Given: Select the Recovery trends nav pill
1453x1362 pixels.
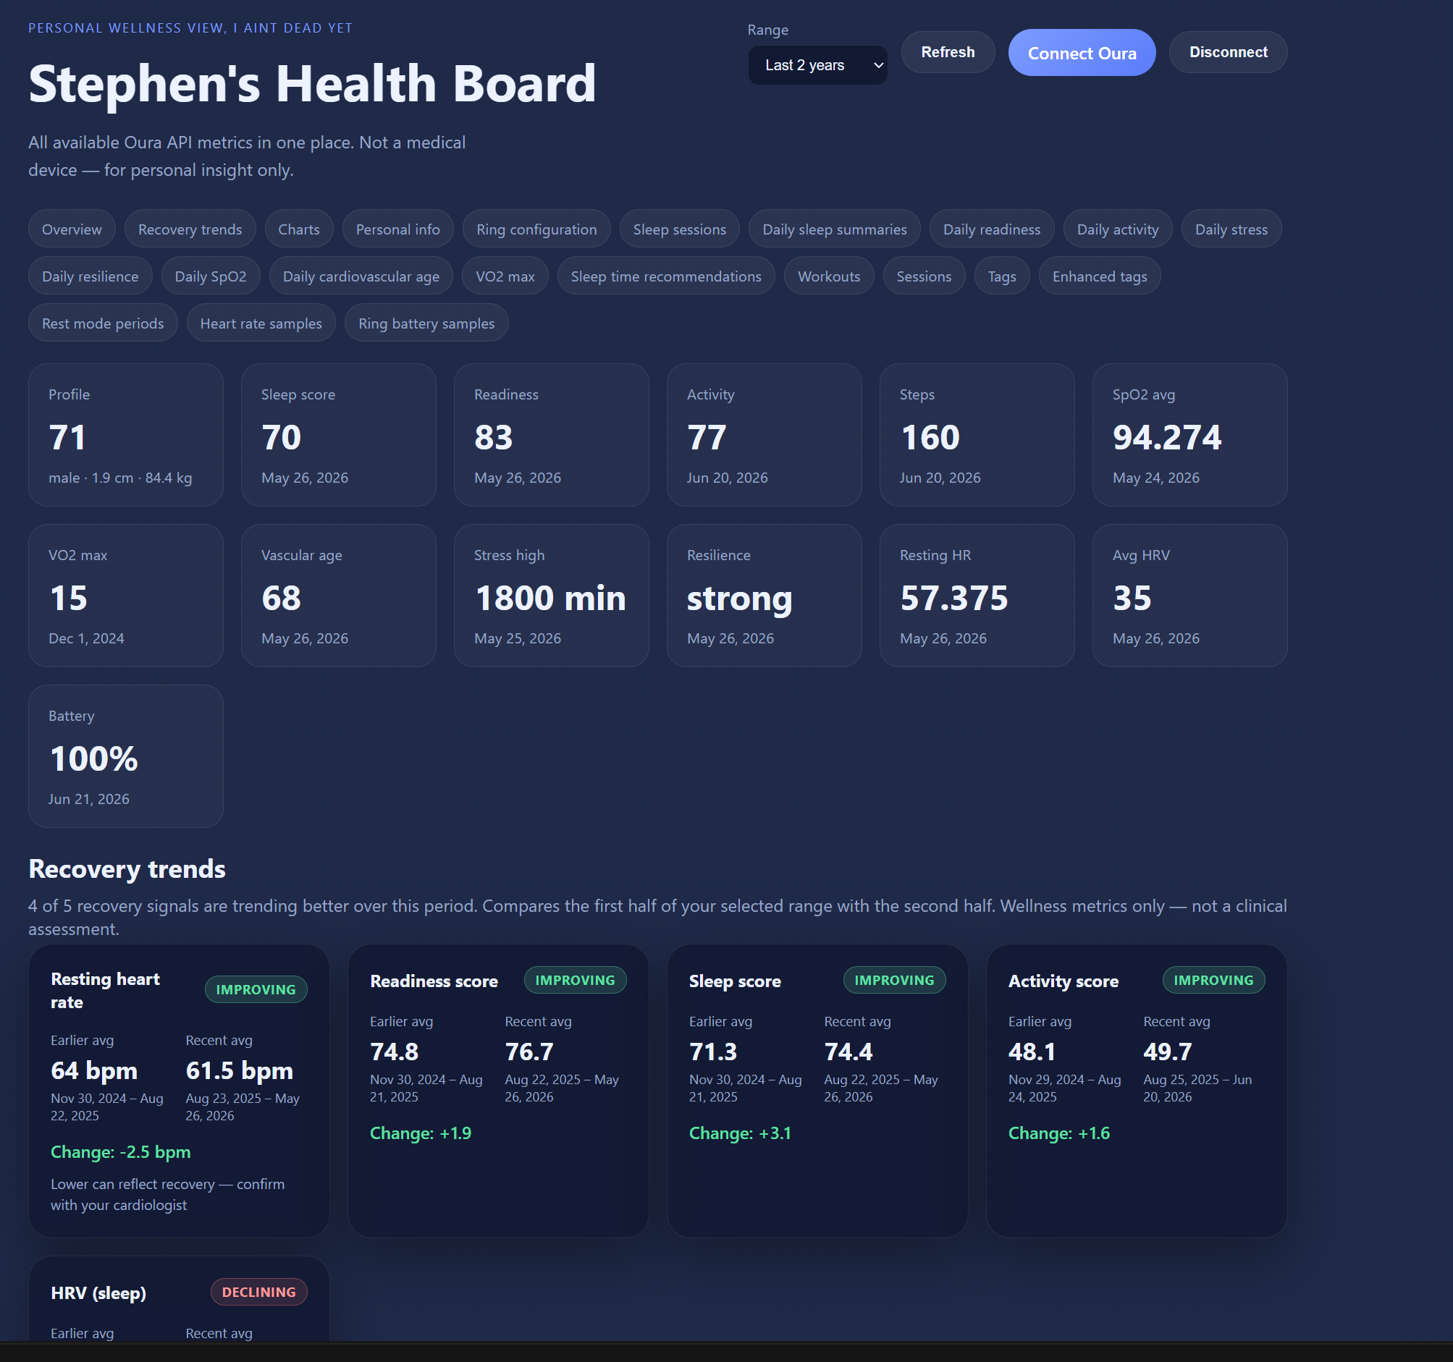Looking at the screenshot, I should [x=190, y=229].
